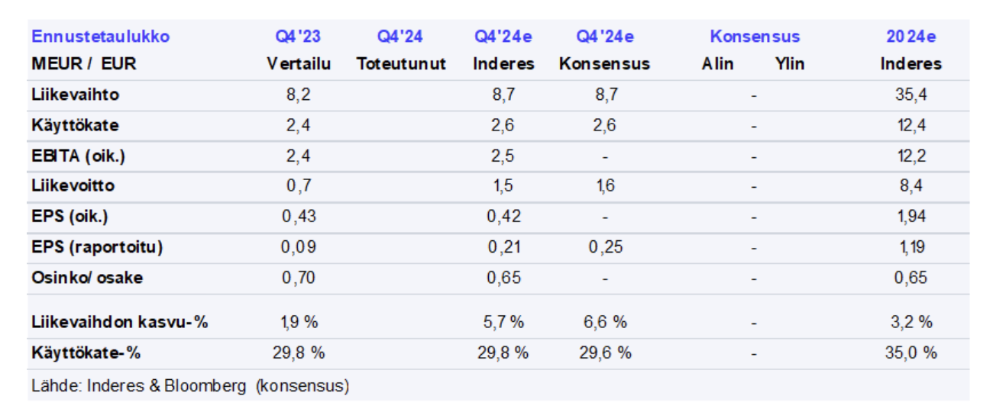The height and width of the screenshot is (412, 993).
Task: Select the Q4'23 Vertailu column header
Action: coord(299,50)
